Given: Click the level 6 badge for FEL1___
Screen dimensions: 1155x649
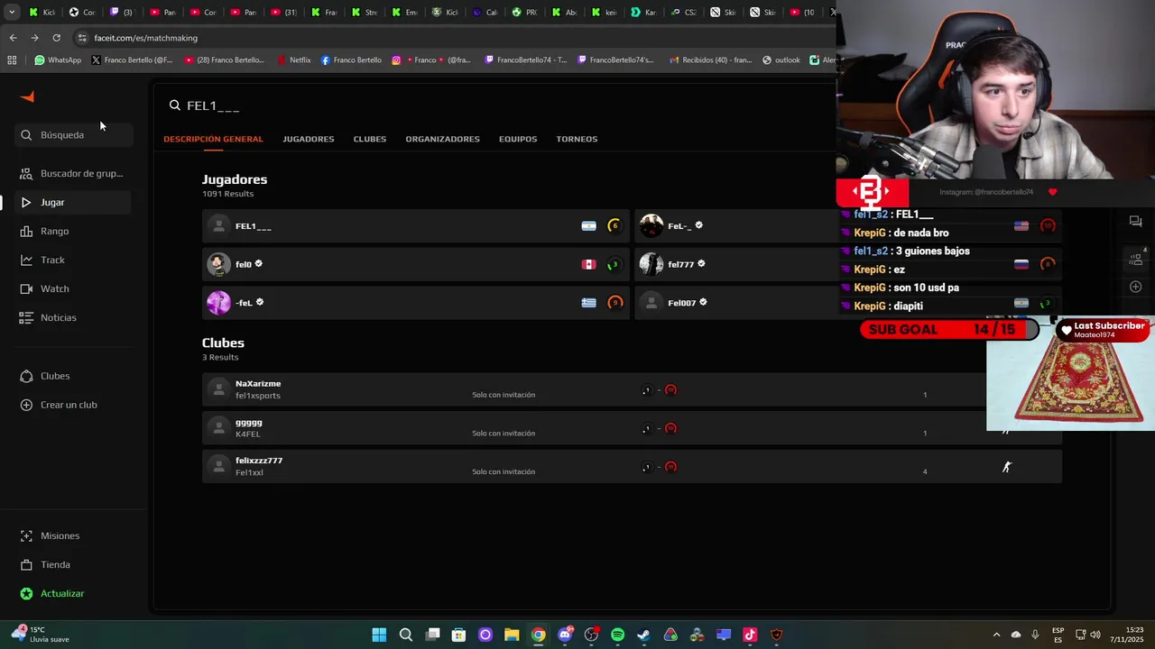Looking at the screenshot, I should pyautogui.click(x=614, y=226).
